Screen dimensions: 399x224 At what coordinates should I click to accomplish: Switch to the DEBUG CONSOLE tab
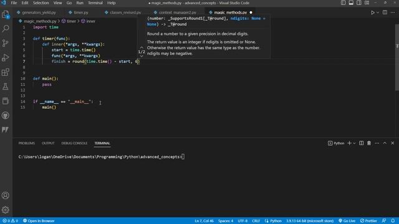point(74,143)
